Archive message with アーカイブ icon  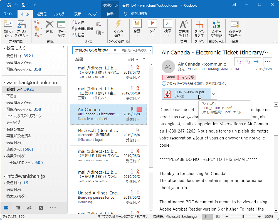pos(61,28)
